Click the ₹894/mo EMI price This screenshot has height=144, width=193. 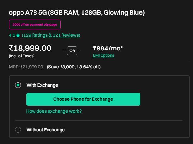pos(108,48)
